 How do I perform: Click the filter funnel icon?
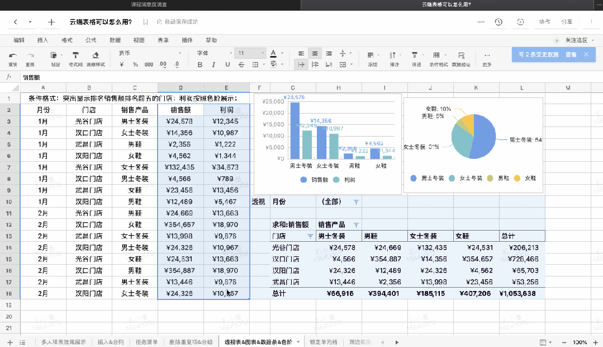pos(416,55)
